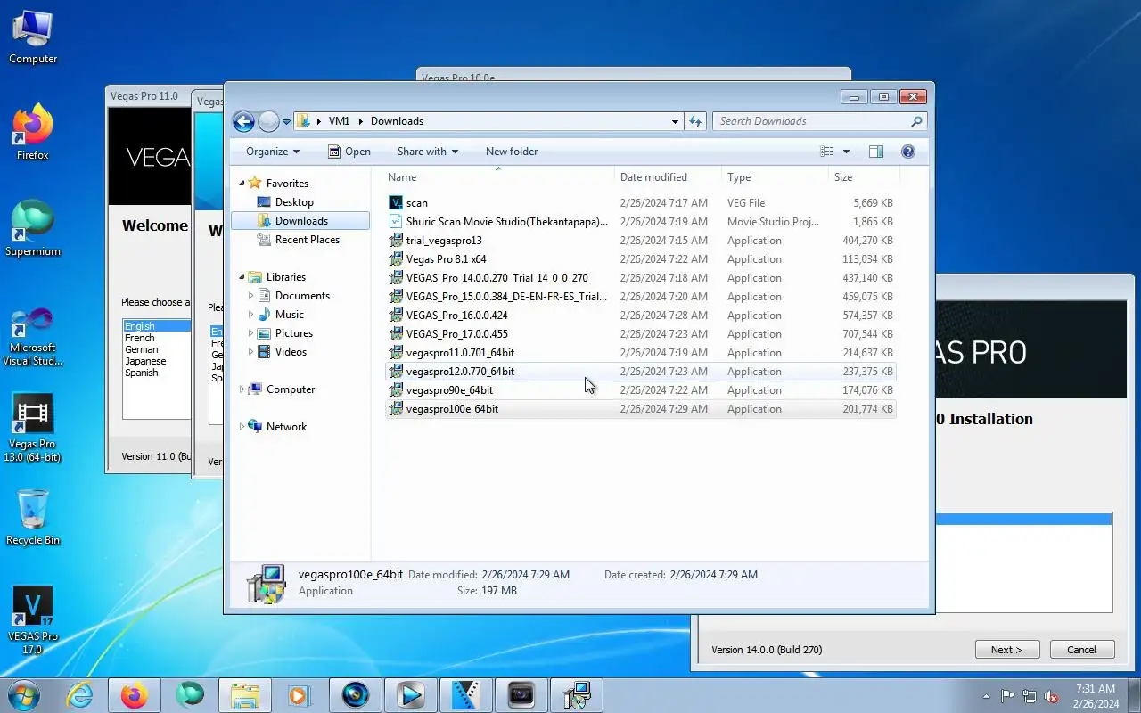Viewport: 1141px width, 713px height.
Task: Sort by the Size column header
Action: (863, 177)
